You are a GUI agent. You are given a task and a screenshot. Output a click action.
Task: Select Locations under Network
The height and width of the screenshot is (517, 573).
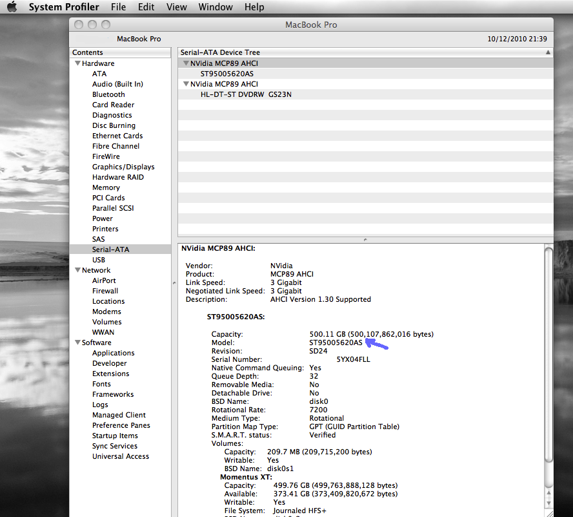coord(108,301)
